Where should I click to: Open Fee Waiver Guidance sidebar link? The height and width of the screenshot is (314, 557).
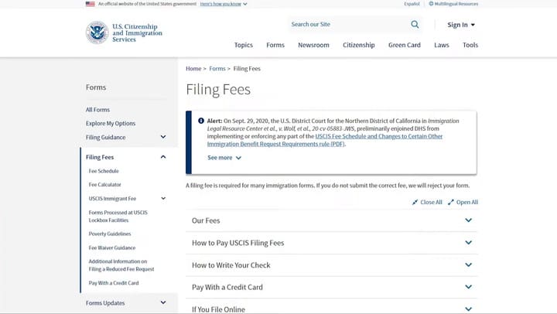click(112, 247)
